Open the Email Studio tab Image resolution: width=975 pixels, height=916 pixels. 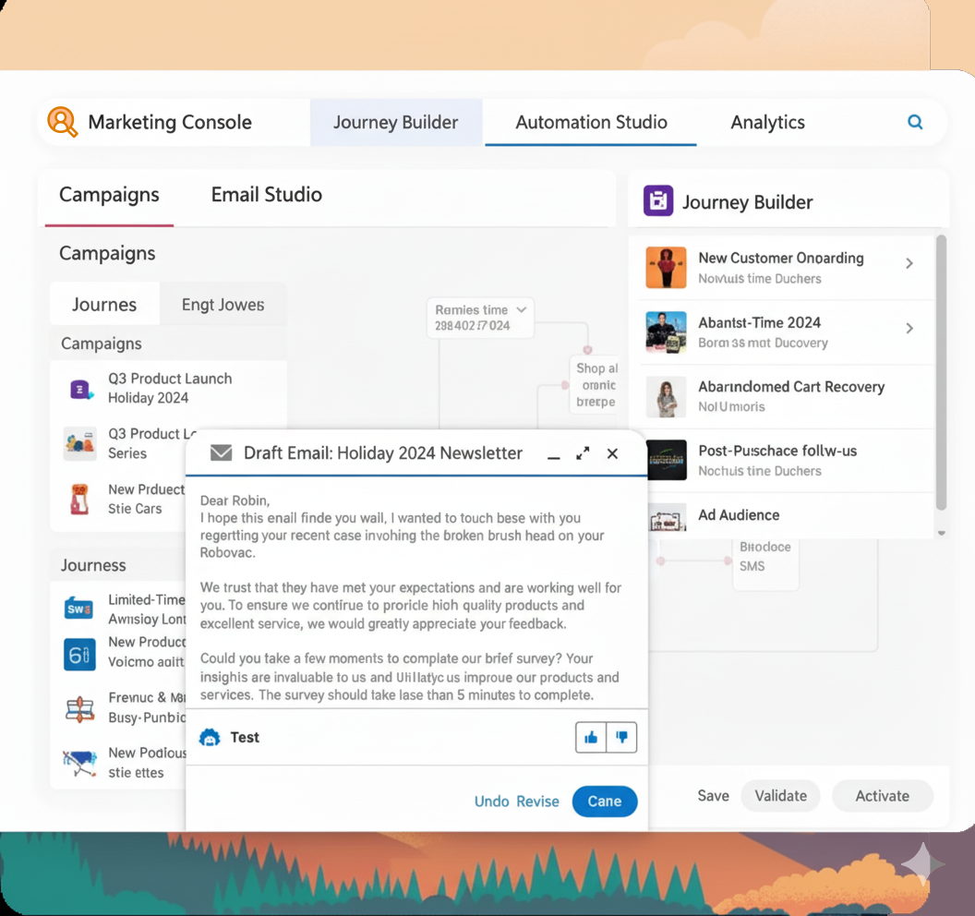click(x=266, y=195)
